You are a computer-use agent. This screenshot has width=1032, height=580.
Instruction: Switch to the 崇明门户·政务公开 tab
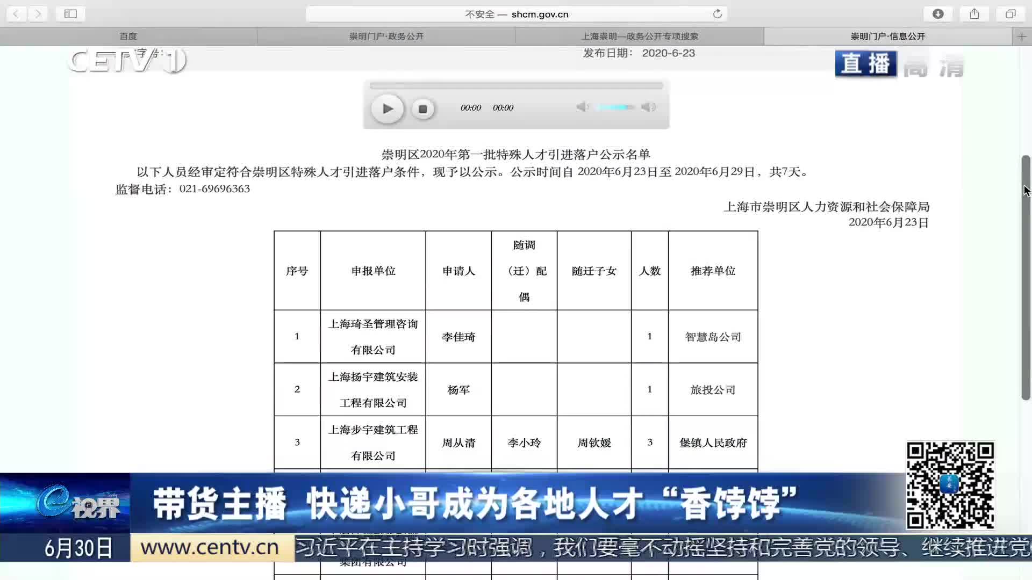coord(386,37)
